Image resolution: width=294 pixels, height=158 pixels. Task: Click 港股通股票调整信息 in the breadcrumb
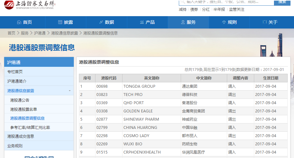(x=101, y=33)
